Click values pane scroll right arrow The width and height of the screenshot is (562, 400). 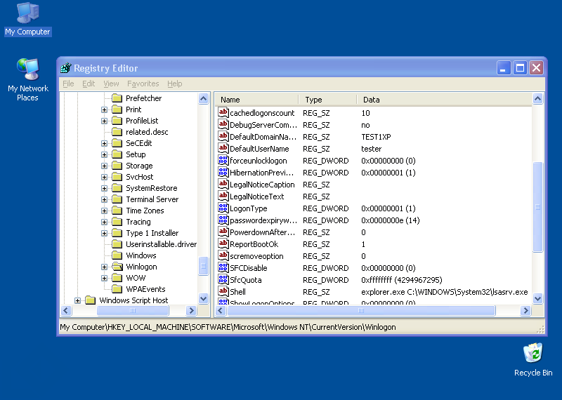point(525,310)
